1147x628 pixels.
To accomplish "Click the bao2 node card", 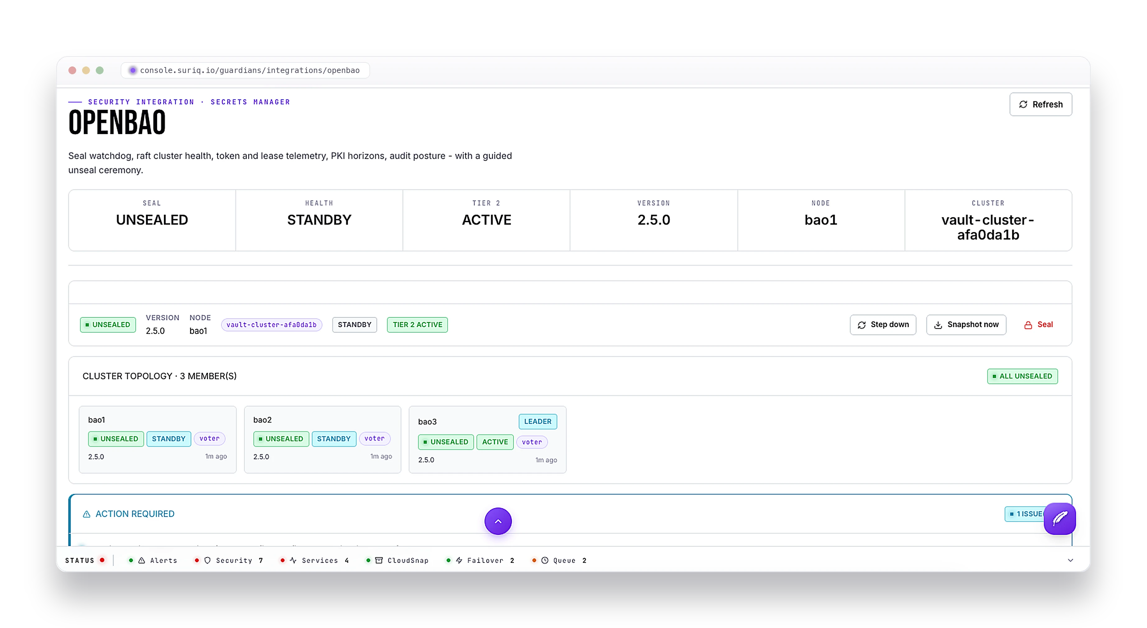I will [323, 439].
